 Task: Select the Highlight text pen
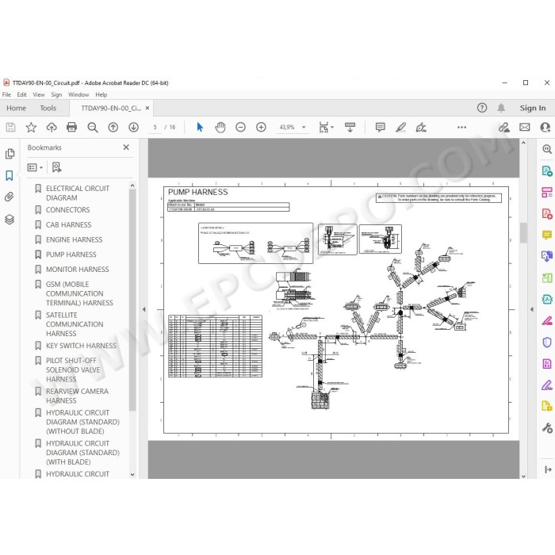[400, 127]
